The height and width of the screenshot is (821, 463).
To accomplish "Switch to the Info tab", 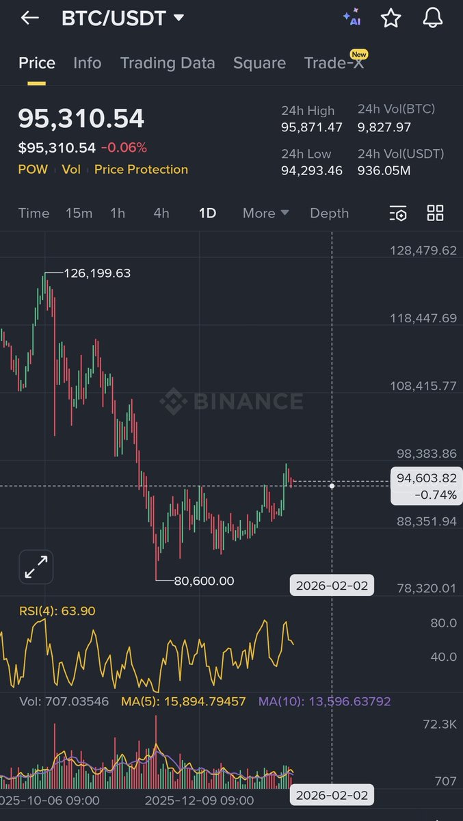I will click(x=88, y=63).
